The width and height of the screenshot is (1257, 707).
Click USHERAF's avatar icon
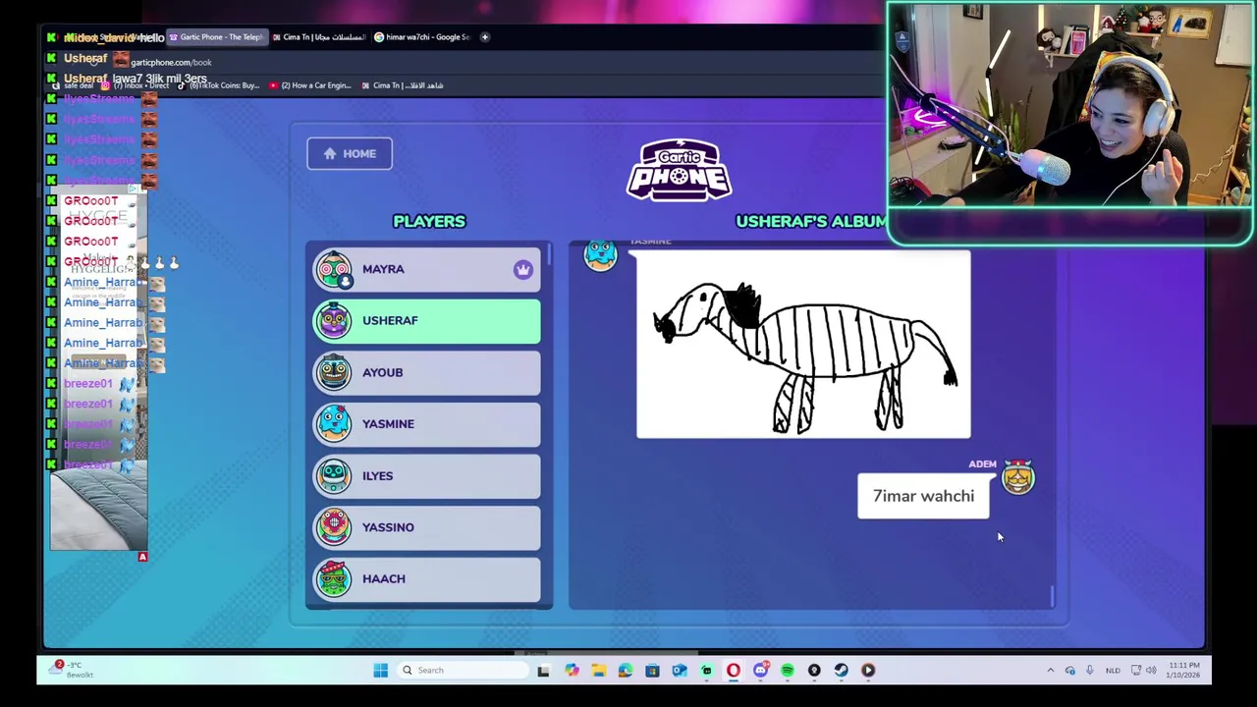(334, 320)
